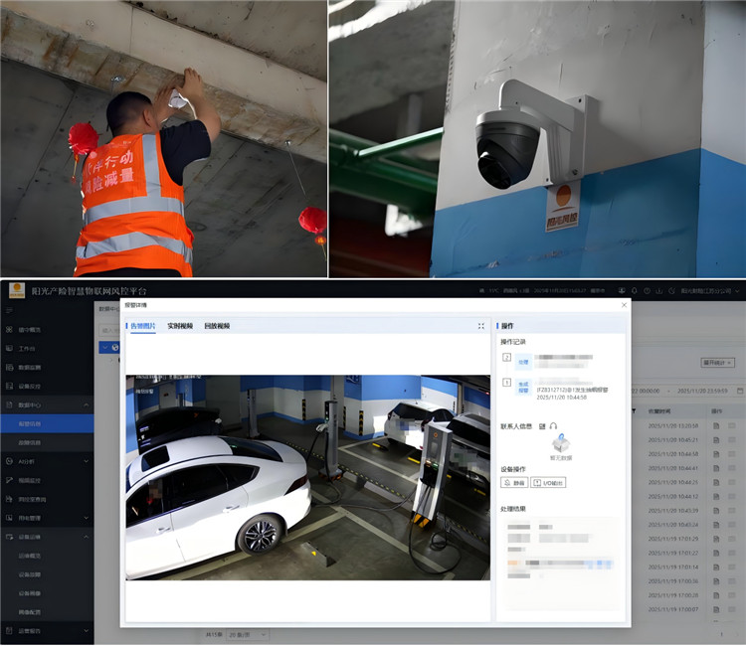Open details icon for row 2025/11/20 10:44:58

coord(716,454)
